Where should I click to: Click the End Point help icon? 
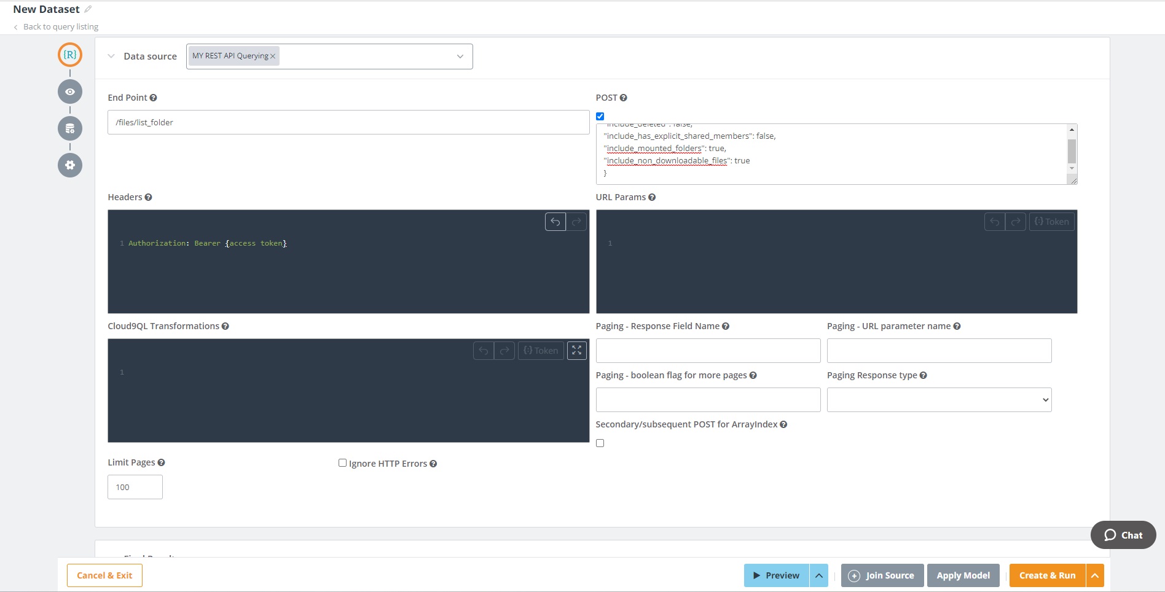(153, 98)
